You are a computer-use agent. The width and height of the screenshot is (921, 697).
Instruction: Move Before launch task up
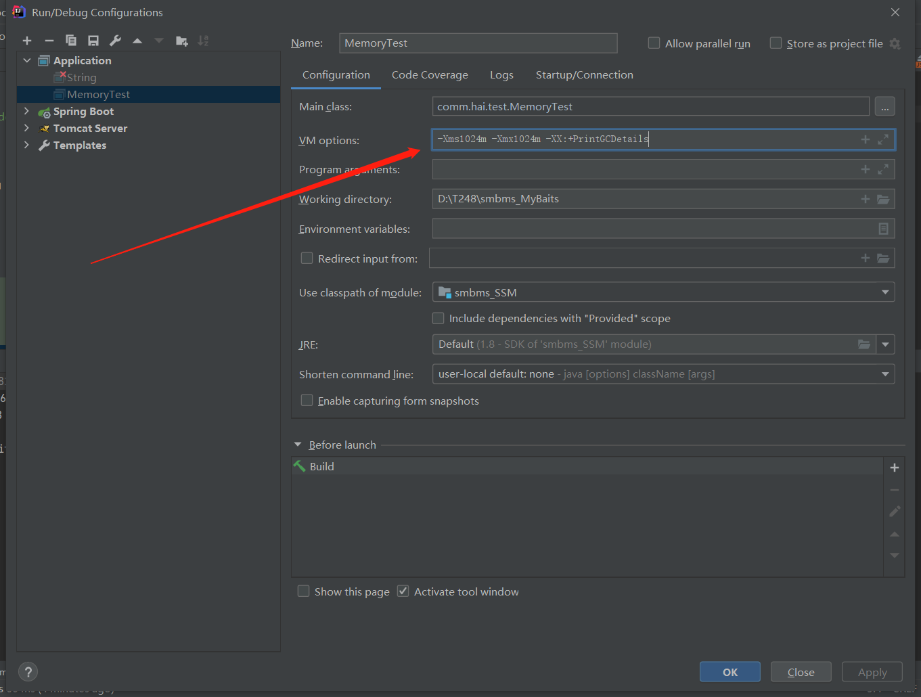coord(895,535)
